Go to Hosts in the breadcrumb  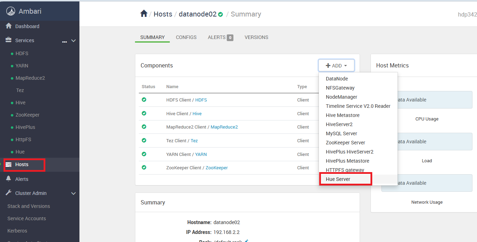(163, 14)
